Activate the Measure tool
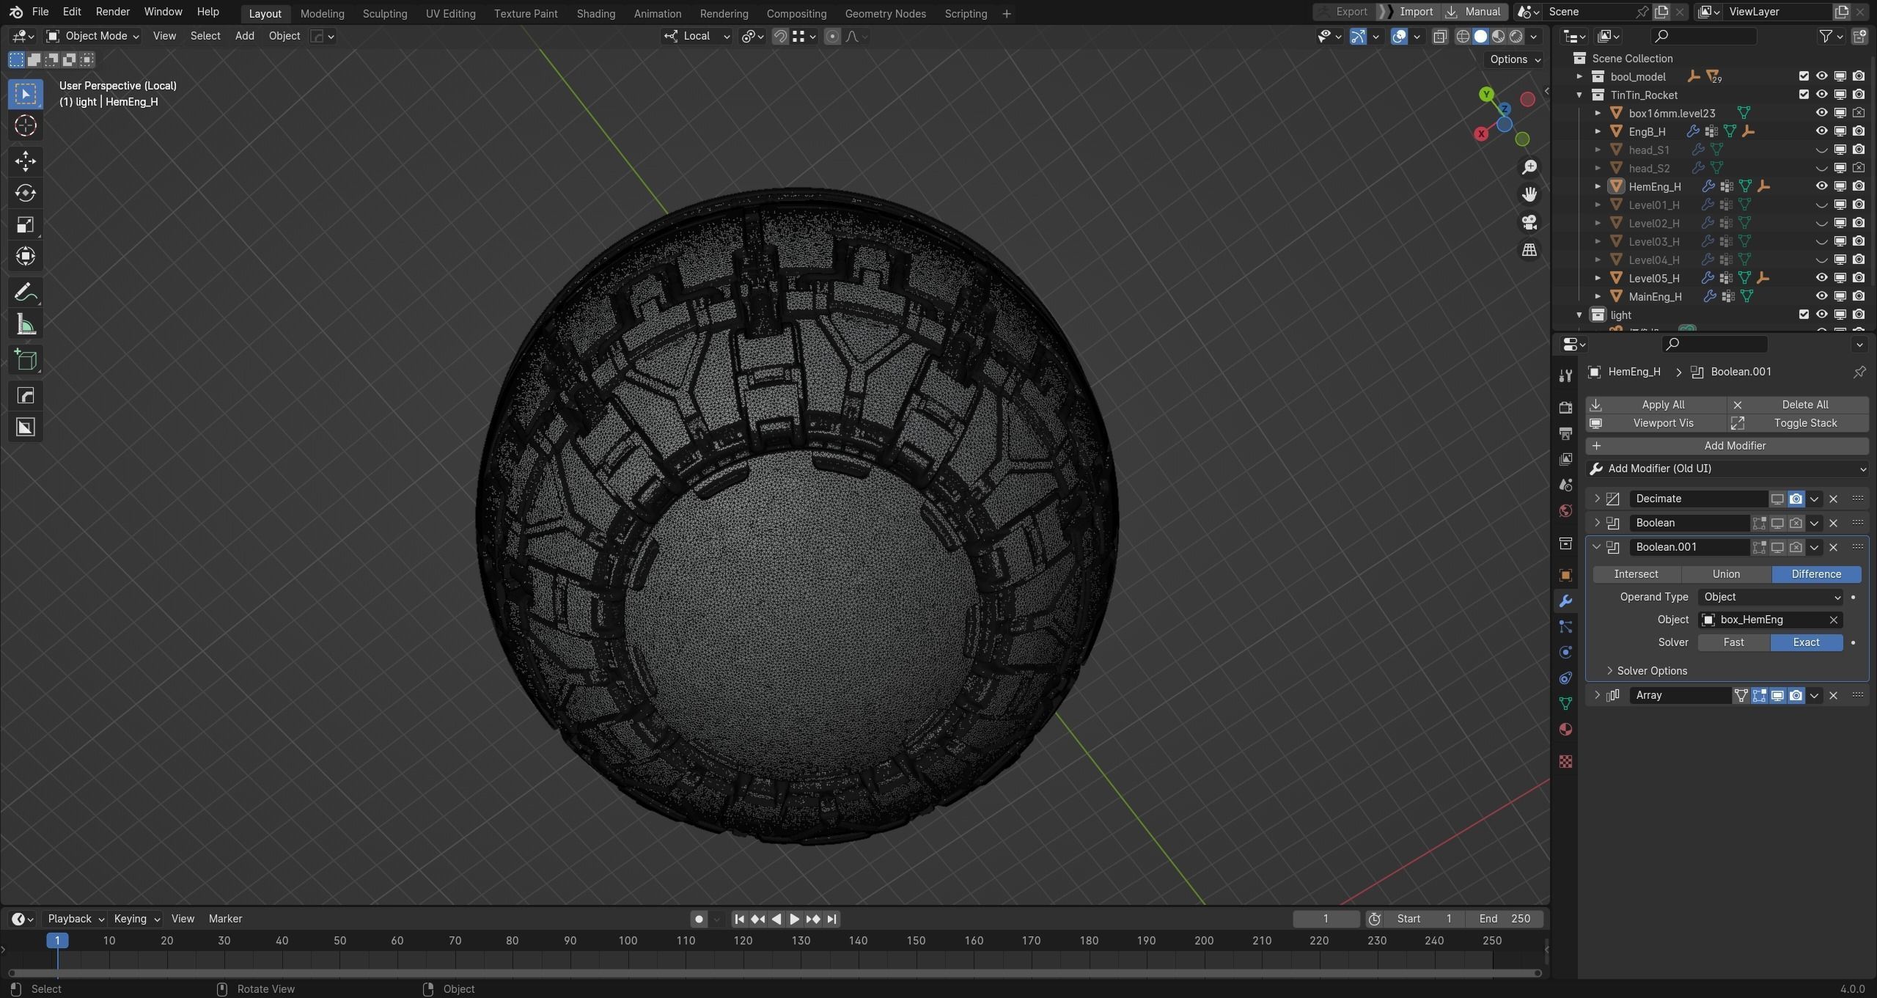The image size is (1877, 998). pyautogui.click(x=26, y=325)
